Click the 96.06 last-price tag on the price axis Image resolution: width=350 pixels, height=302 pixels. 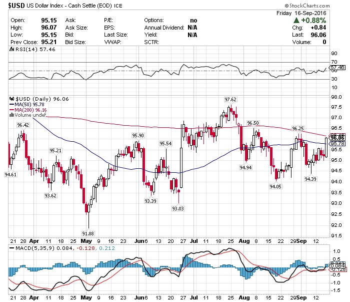click(338, 137)
